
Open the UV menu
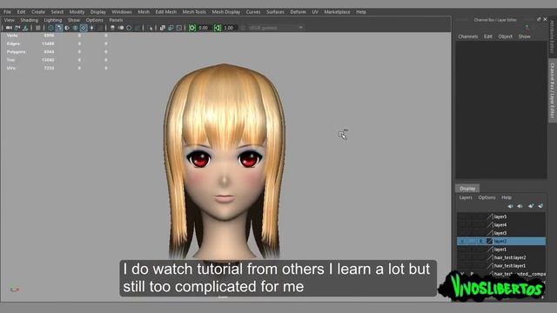315,11
